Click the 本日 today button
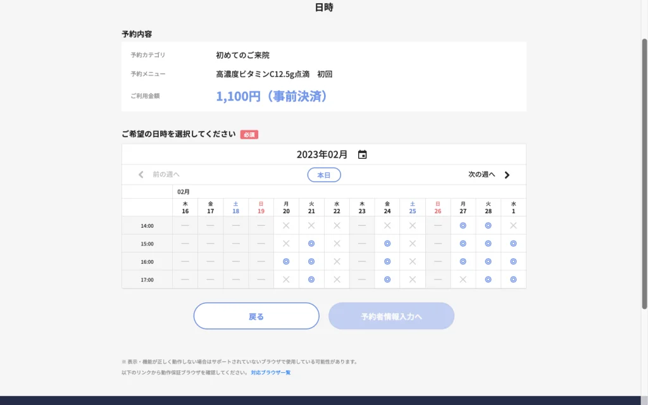Screen dimensions: 648x405 coord(324,175)
